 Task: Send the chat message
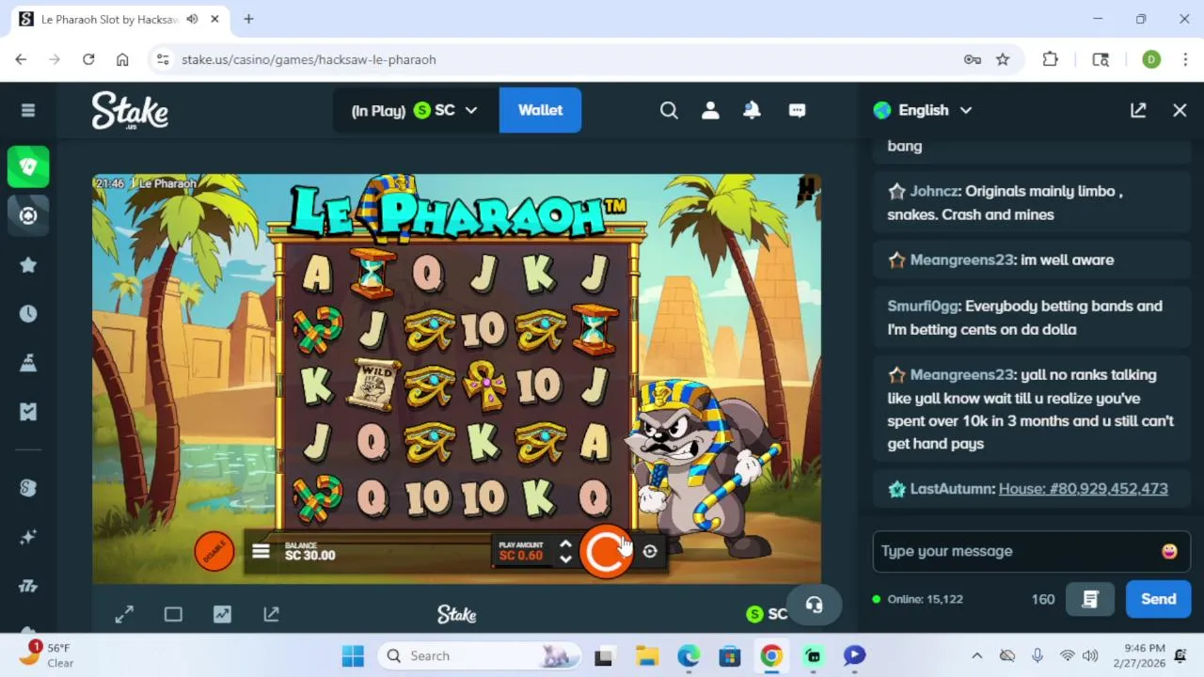(1158, 599)
